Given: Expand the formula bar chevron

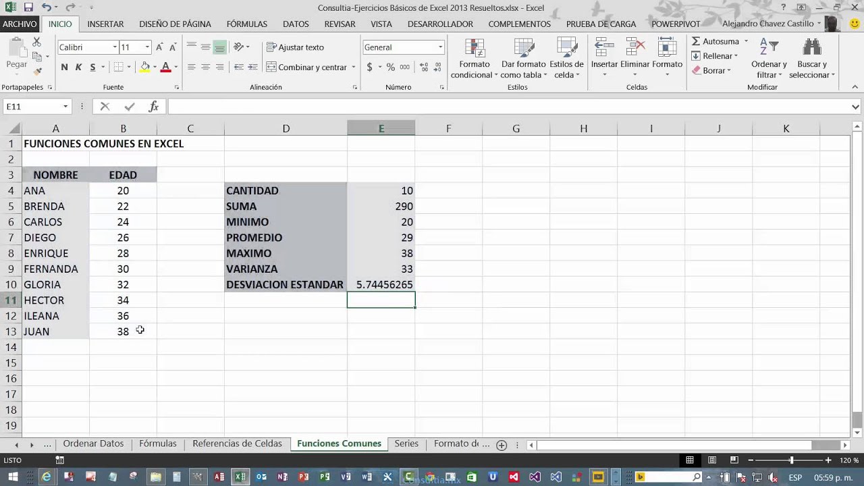Looking at the screenshot, I should pos(856,107).
